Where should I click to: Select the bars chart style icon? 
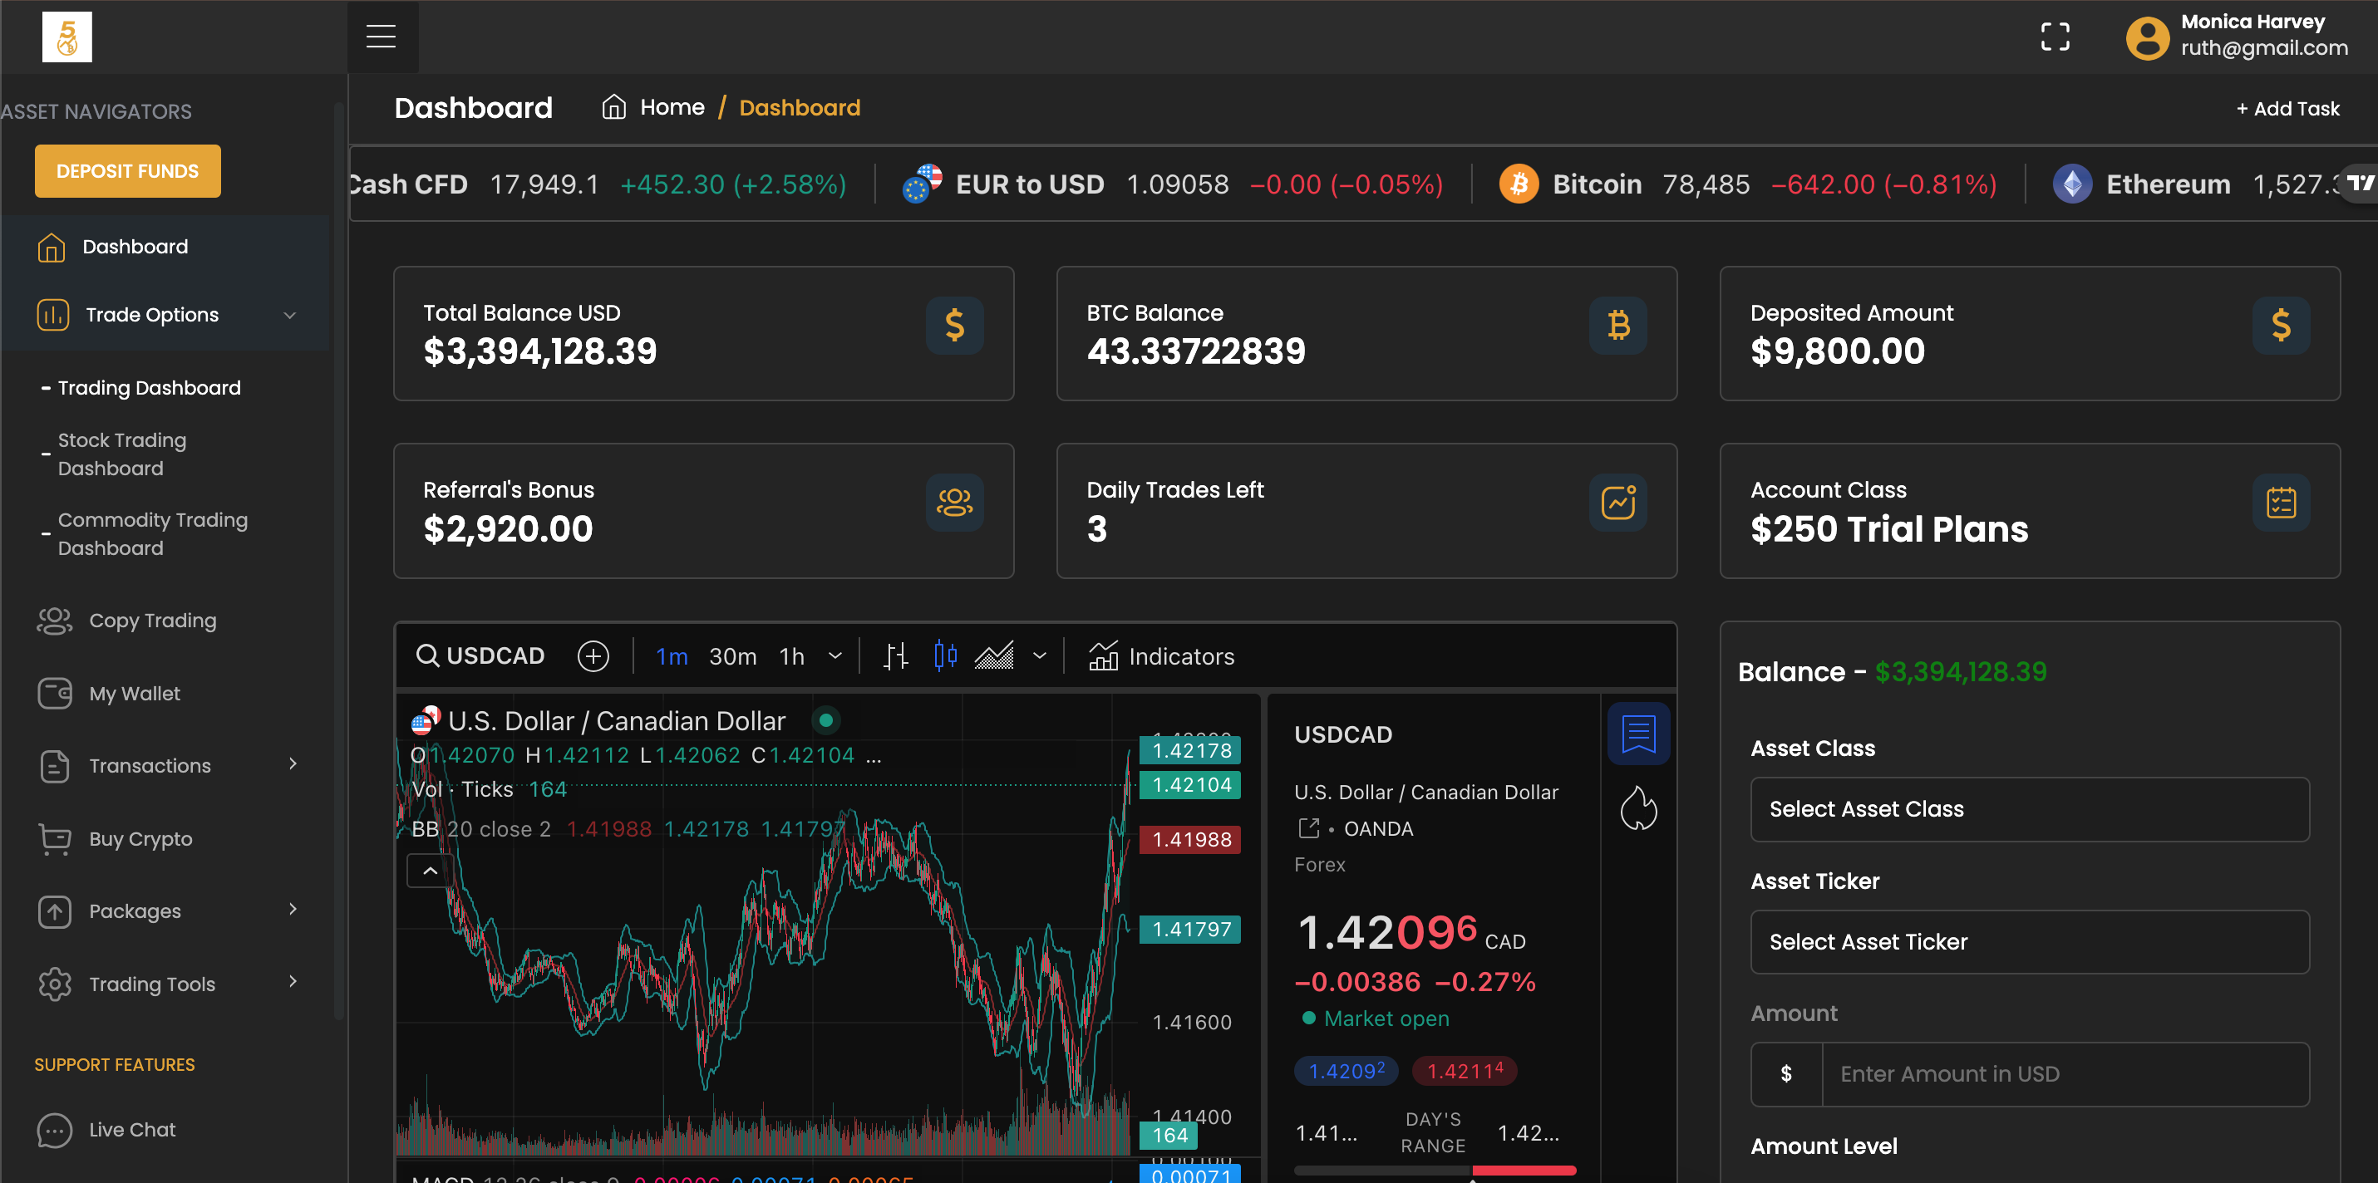coord(894,656)
